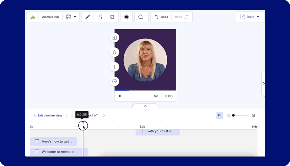Click the zoom out magnifier icon
This screenshot has height=166, width=290.
tap(228, 116)
